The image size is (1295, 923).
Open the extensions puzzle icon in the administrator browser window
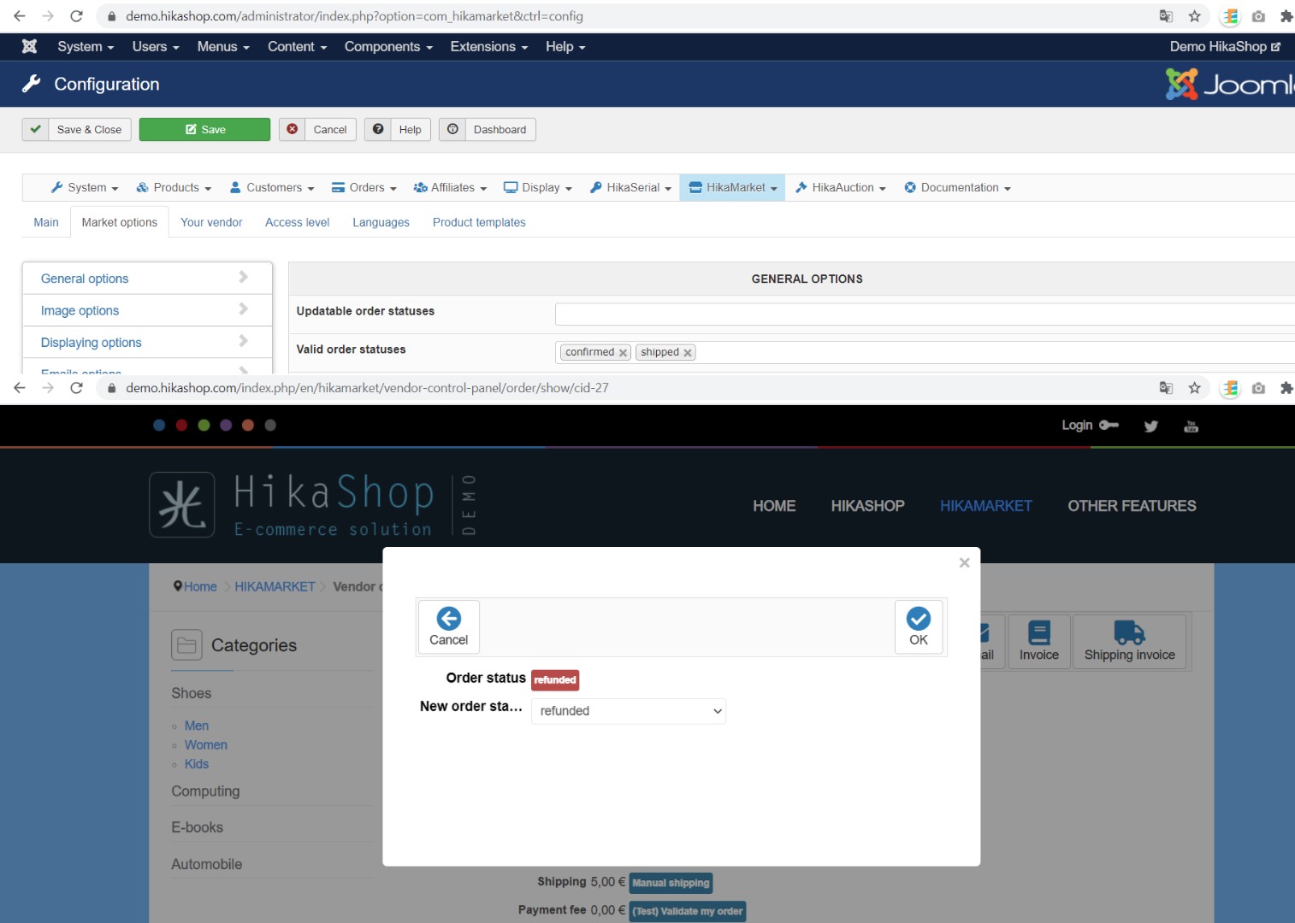coord(1286,16)
